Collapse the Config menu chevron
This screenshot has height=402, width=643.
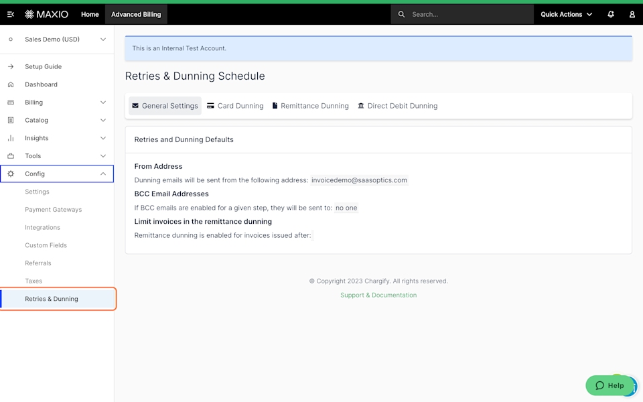(103, 174)
